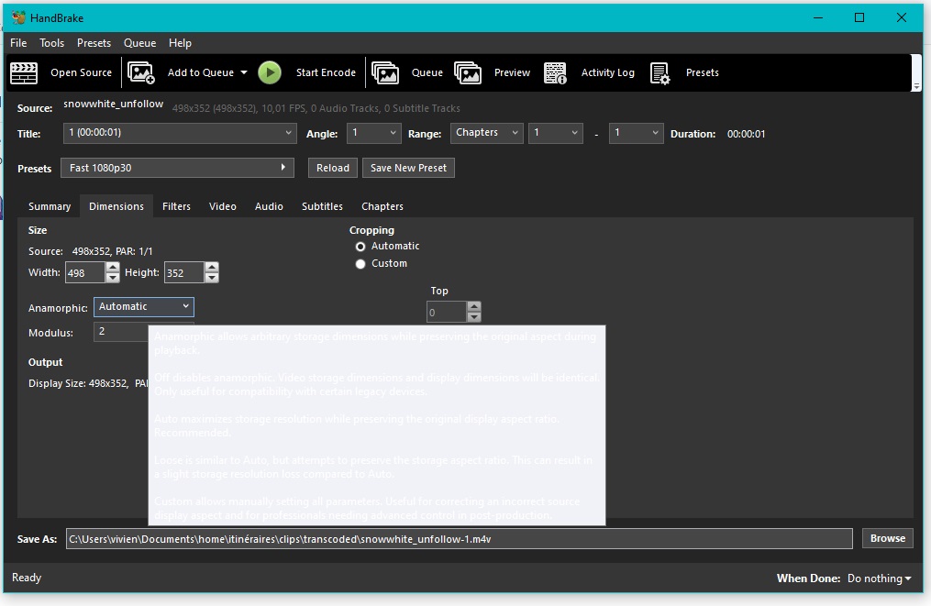Click the Height input field
Screen dimensions: 931x606
184,273
